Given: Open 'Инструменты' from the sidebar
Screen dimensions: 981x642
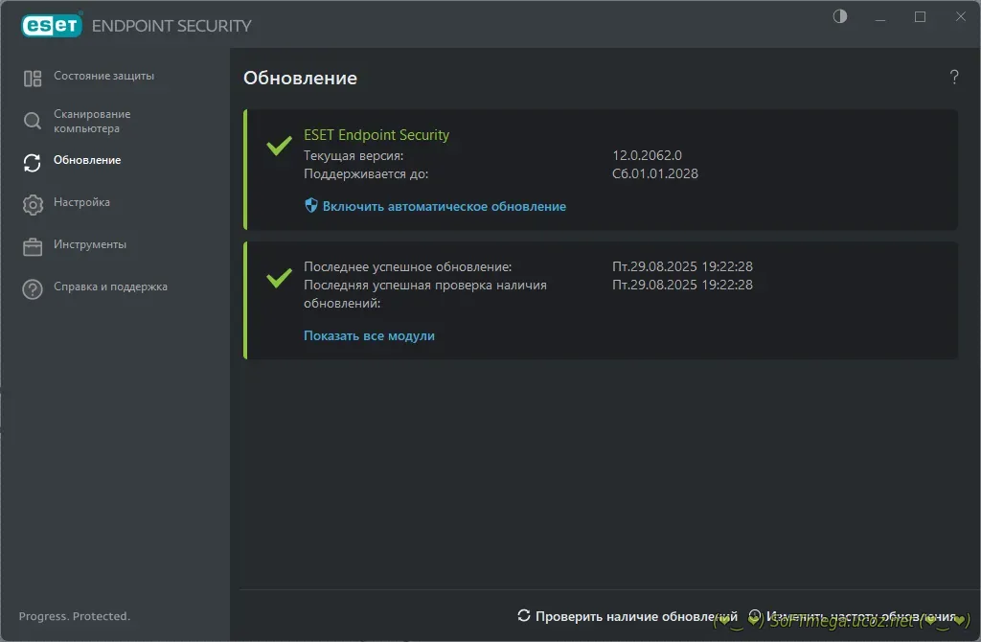Looking at the screenshot, I should coord(90,244).
